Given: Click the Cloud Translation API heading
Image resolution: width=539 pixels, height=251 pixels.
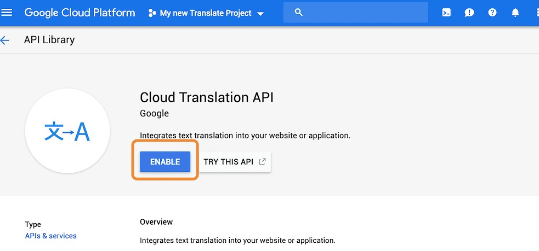Looking at the screenshot, I should click(207, 98).
